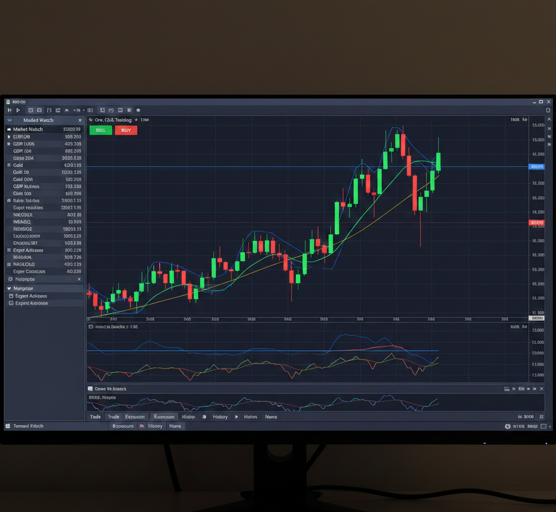The height and width of the screenshot is (512, 556).
Task: Expand the arrow beside the second Market Watch row
Action: [x=9, y=137]
